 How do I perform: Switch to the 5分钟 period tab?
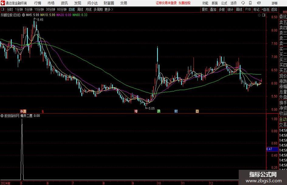coord(29,9)
